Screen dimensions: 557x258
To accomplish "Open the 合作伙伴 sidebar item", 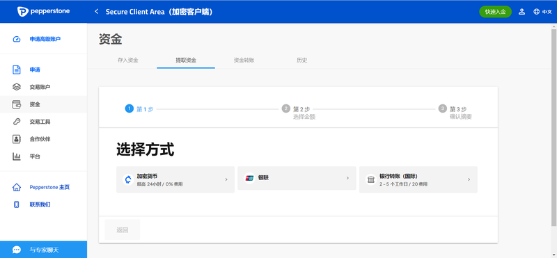I will pyautogui.click(x=43, y=139).
